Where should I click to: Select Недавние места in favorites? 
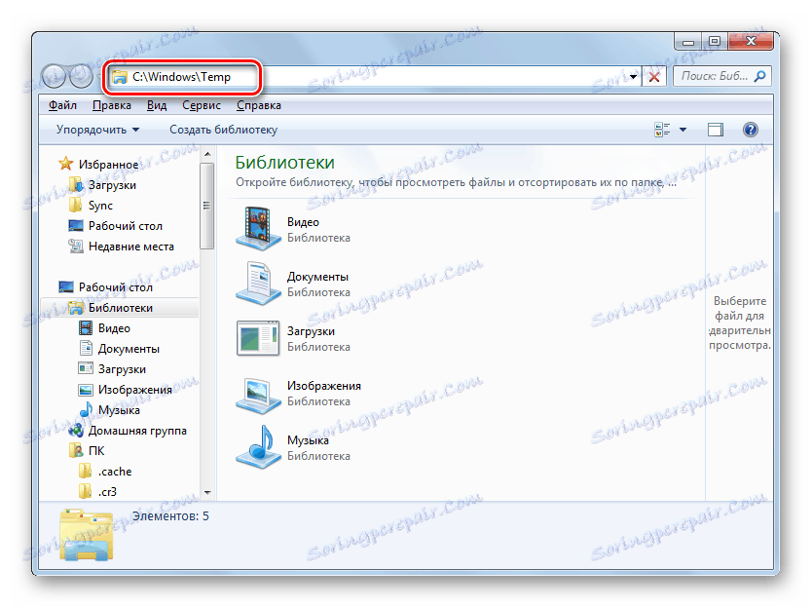131,247
